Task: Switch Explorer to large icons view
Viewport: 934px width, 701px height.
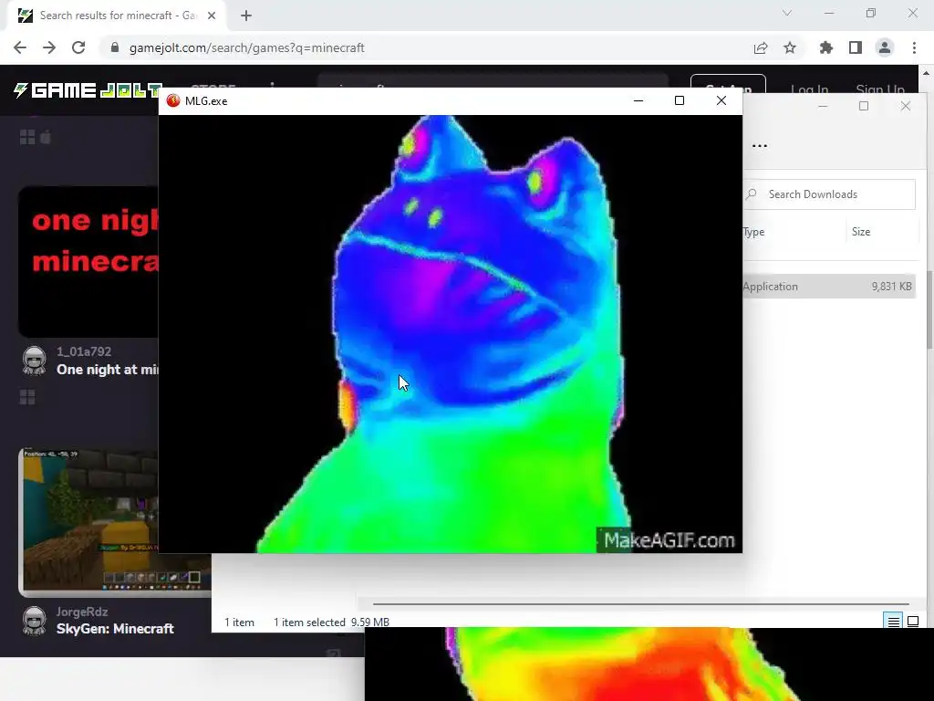Action: coord(912,621)
